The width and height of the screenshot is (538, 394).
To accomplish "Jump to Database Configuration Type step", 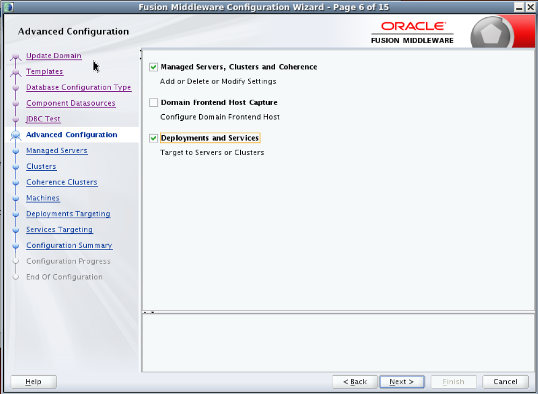I will coord(79,87).
